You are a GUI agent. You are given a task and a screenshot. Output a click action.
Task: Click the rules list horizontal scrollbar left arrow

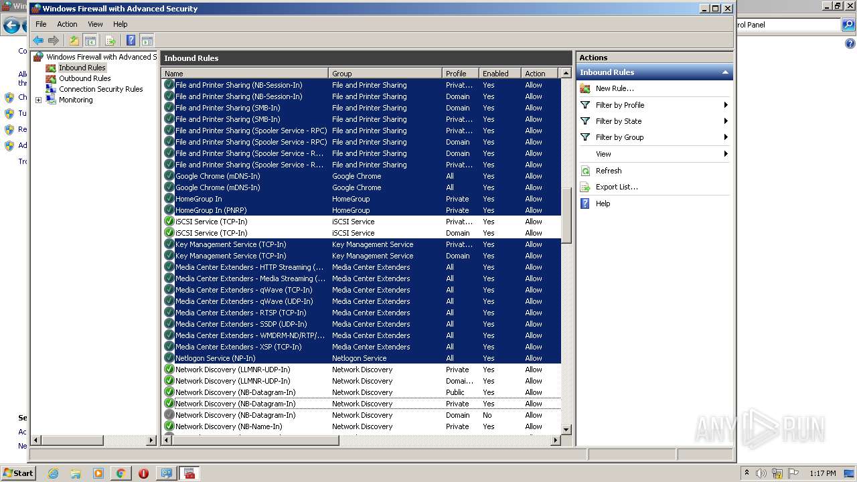coord(167,440)
